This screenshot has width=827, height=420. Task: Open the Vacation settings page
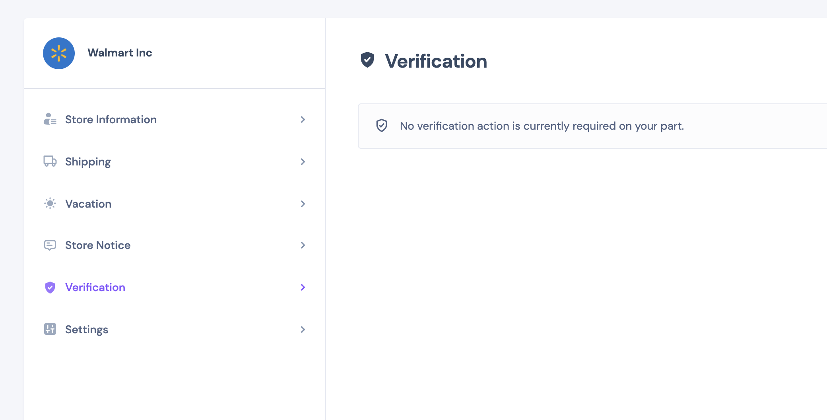click(88, 204)
